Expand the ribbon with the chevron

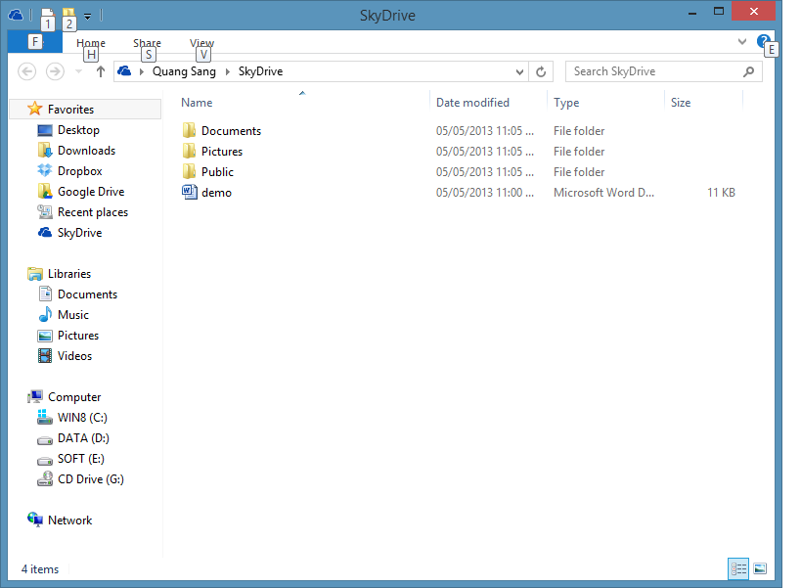pos(742,41)
